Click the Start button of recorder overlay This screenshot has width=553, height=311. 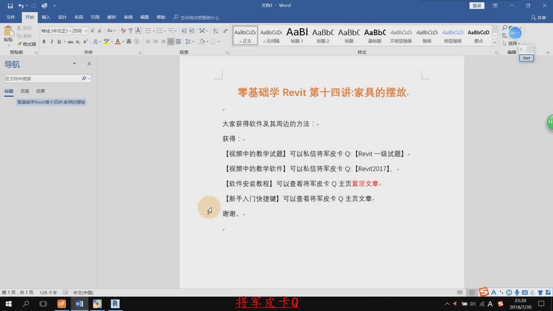(x=526, y=58)
